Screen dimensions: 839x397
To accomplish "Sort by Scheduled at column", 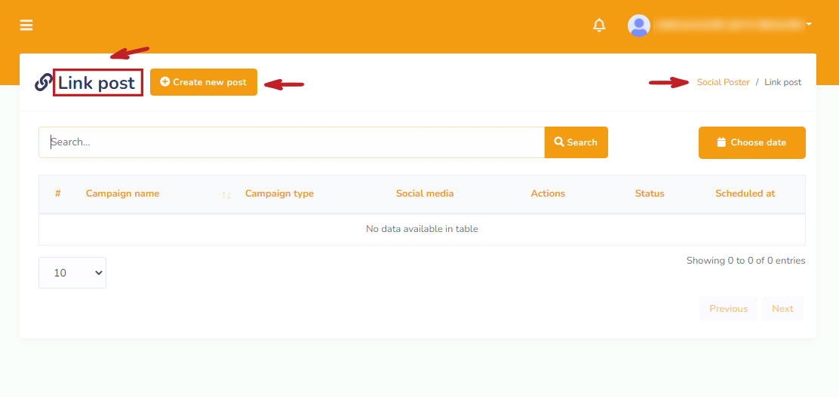I will point(745,194).
